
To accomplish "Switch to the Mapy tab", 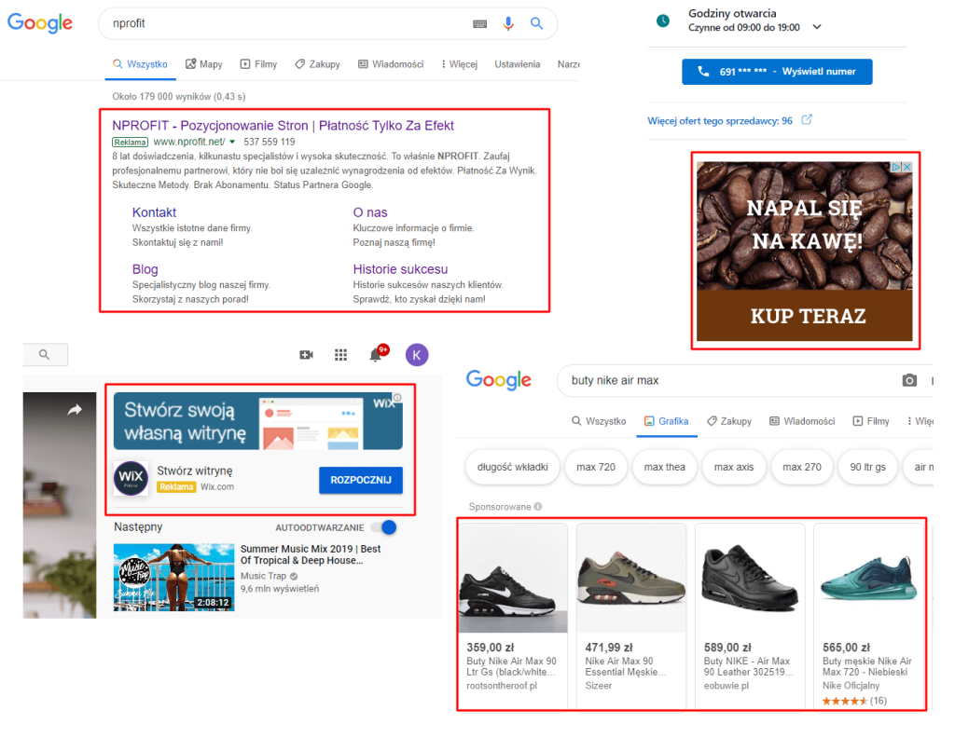I will [204, 64].
